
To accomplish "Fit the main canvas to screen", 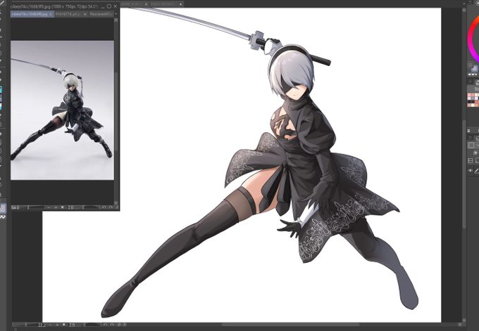I will (x=64, y=325).
